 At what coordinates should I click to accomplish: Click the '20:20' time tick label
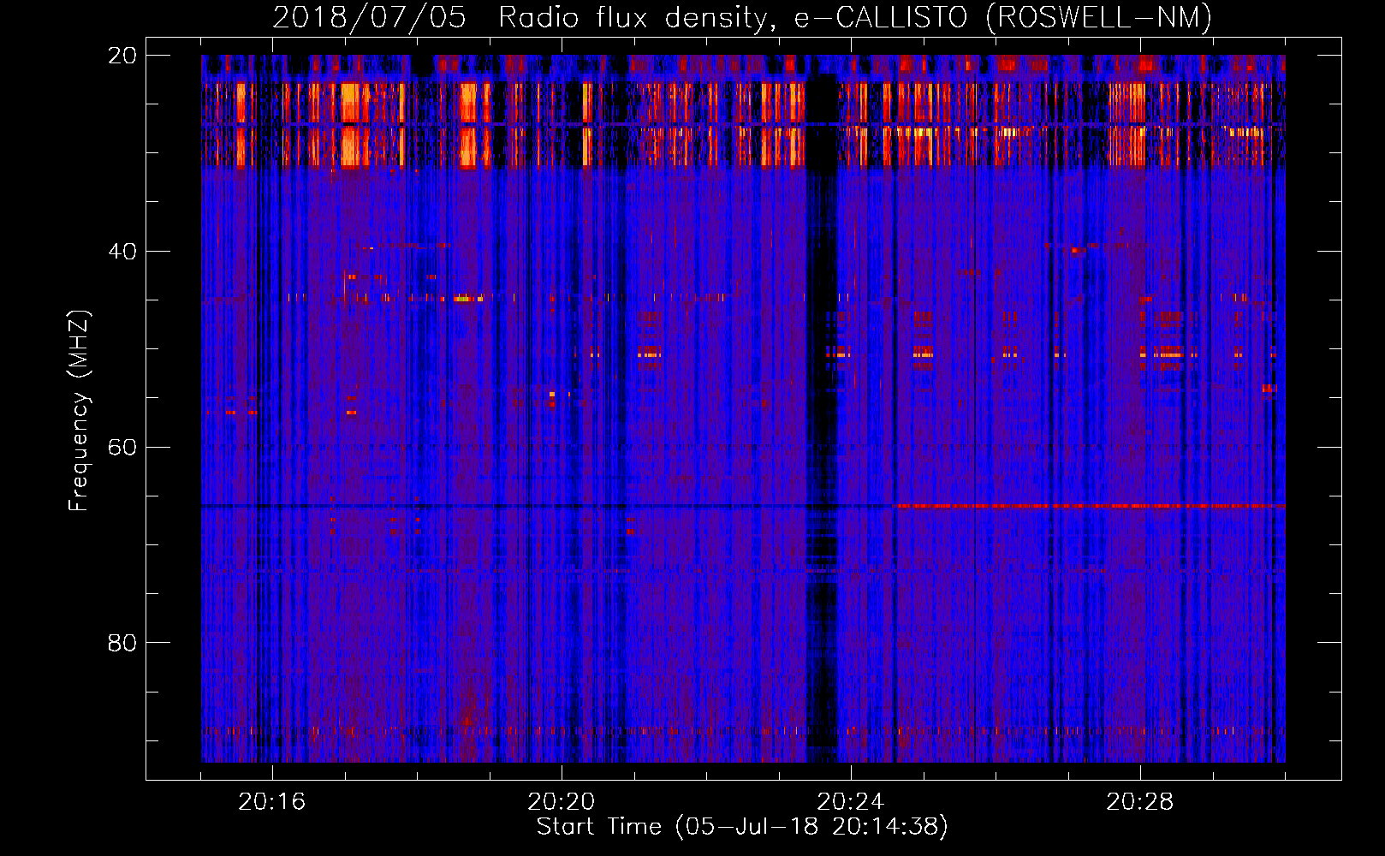pos(562,801)
